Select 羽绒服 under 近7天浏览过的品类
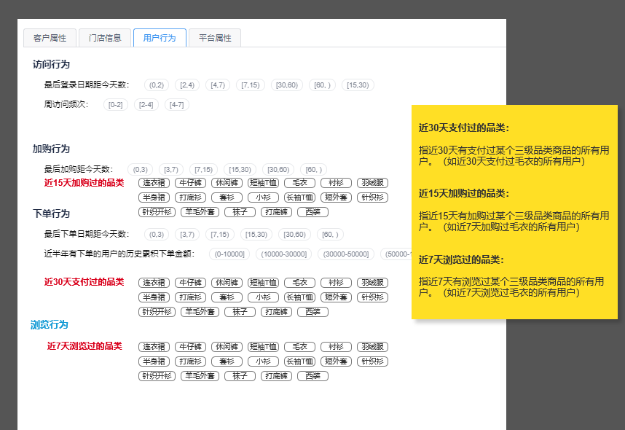The height and width of the screenshot is (430, 625). pyautogui.click(x=373, y=347)
